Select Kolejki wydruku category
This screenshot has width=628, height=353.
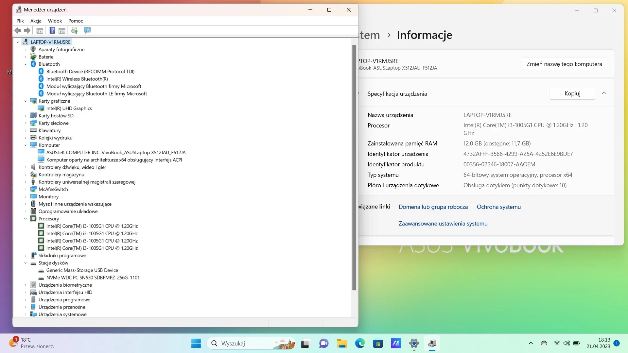(x=56, y=138)
